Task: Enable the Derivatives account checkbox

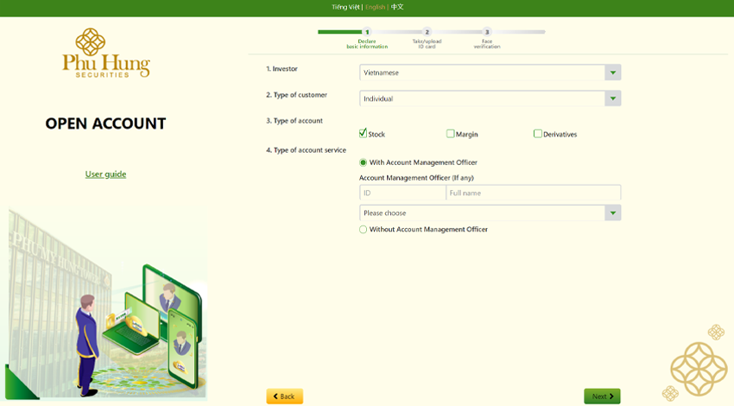Action: tap(538, 134)
